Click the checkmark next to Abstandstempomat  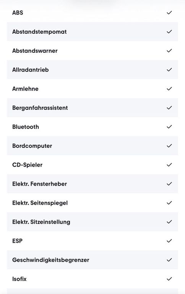pos(169,32)
